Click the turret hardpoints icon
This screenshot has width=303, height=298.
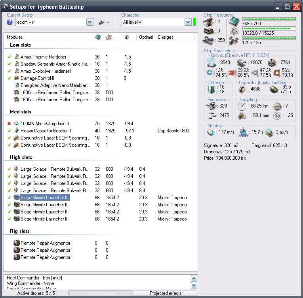[209, 22]
